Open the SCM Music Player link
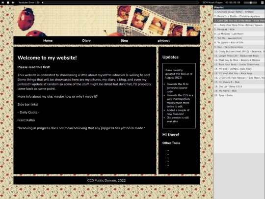This screenshot has height=199, width=265. click(212, 2)
